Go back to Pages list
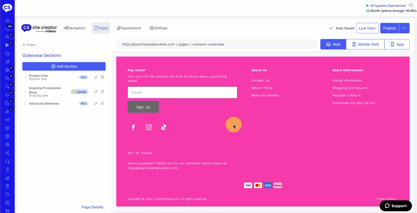417x213 pixels. point(29,45)
